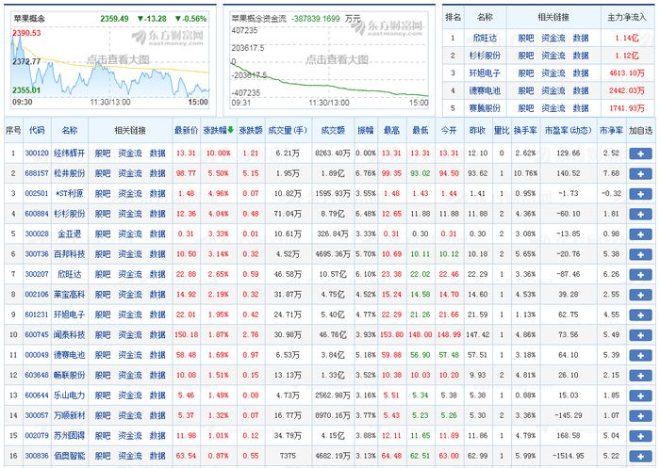
Task: Click 4613.10万 inflow value for 环旭电子
Action: click(x=627, y=73)
